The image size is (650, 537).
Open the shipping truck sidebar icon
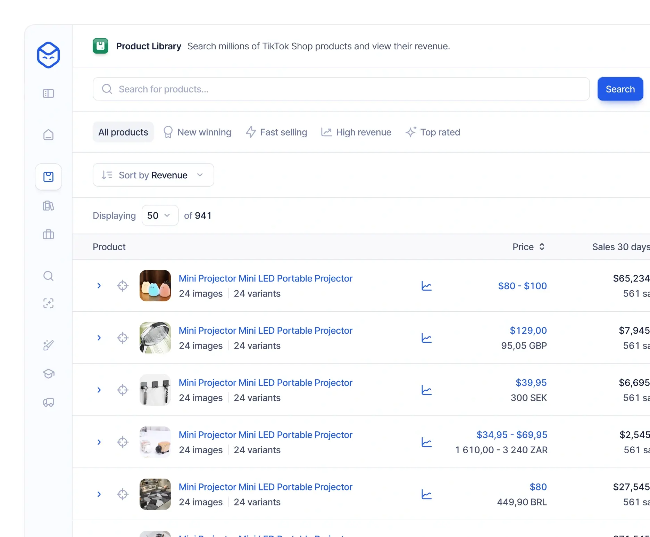(x=48, y=402)
